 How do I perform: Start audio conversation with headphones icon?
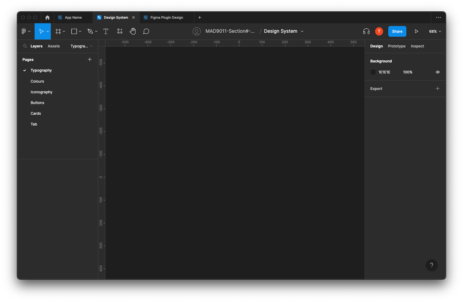pos(366,31)
